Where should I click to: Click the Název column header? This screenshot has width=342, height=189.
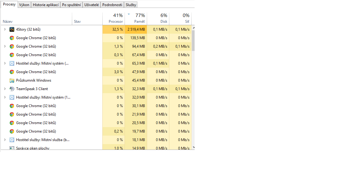point(8,22)
